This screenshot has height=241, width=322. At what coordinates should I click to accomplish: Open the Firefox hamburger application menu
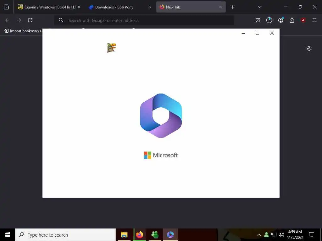pos(314,20)
